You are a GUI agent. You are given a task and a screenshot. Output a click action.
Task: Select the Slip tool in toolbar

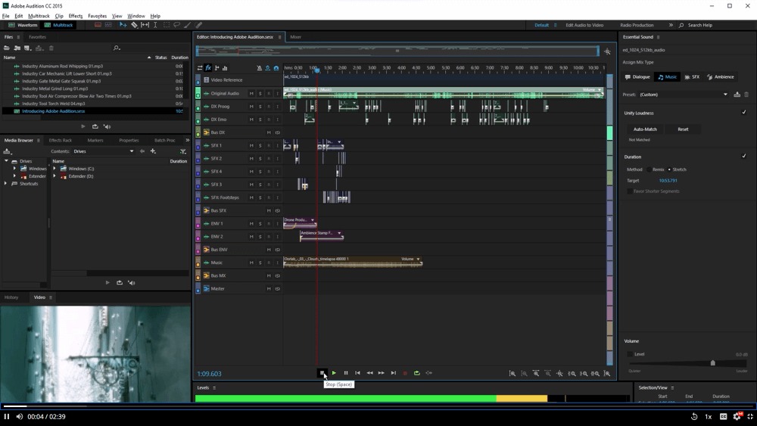[x=145, y=25]
